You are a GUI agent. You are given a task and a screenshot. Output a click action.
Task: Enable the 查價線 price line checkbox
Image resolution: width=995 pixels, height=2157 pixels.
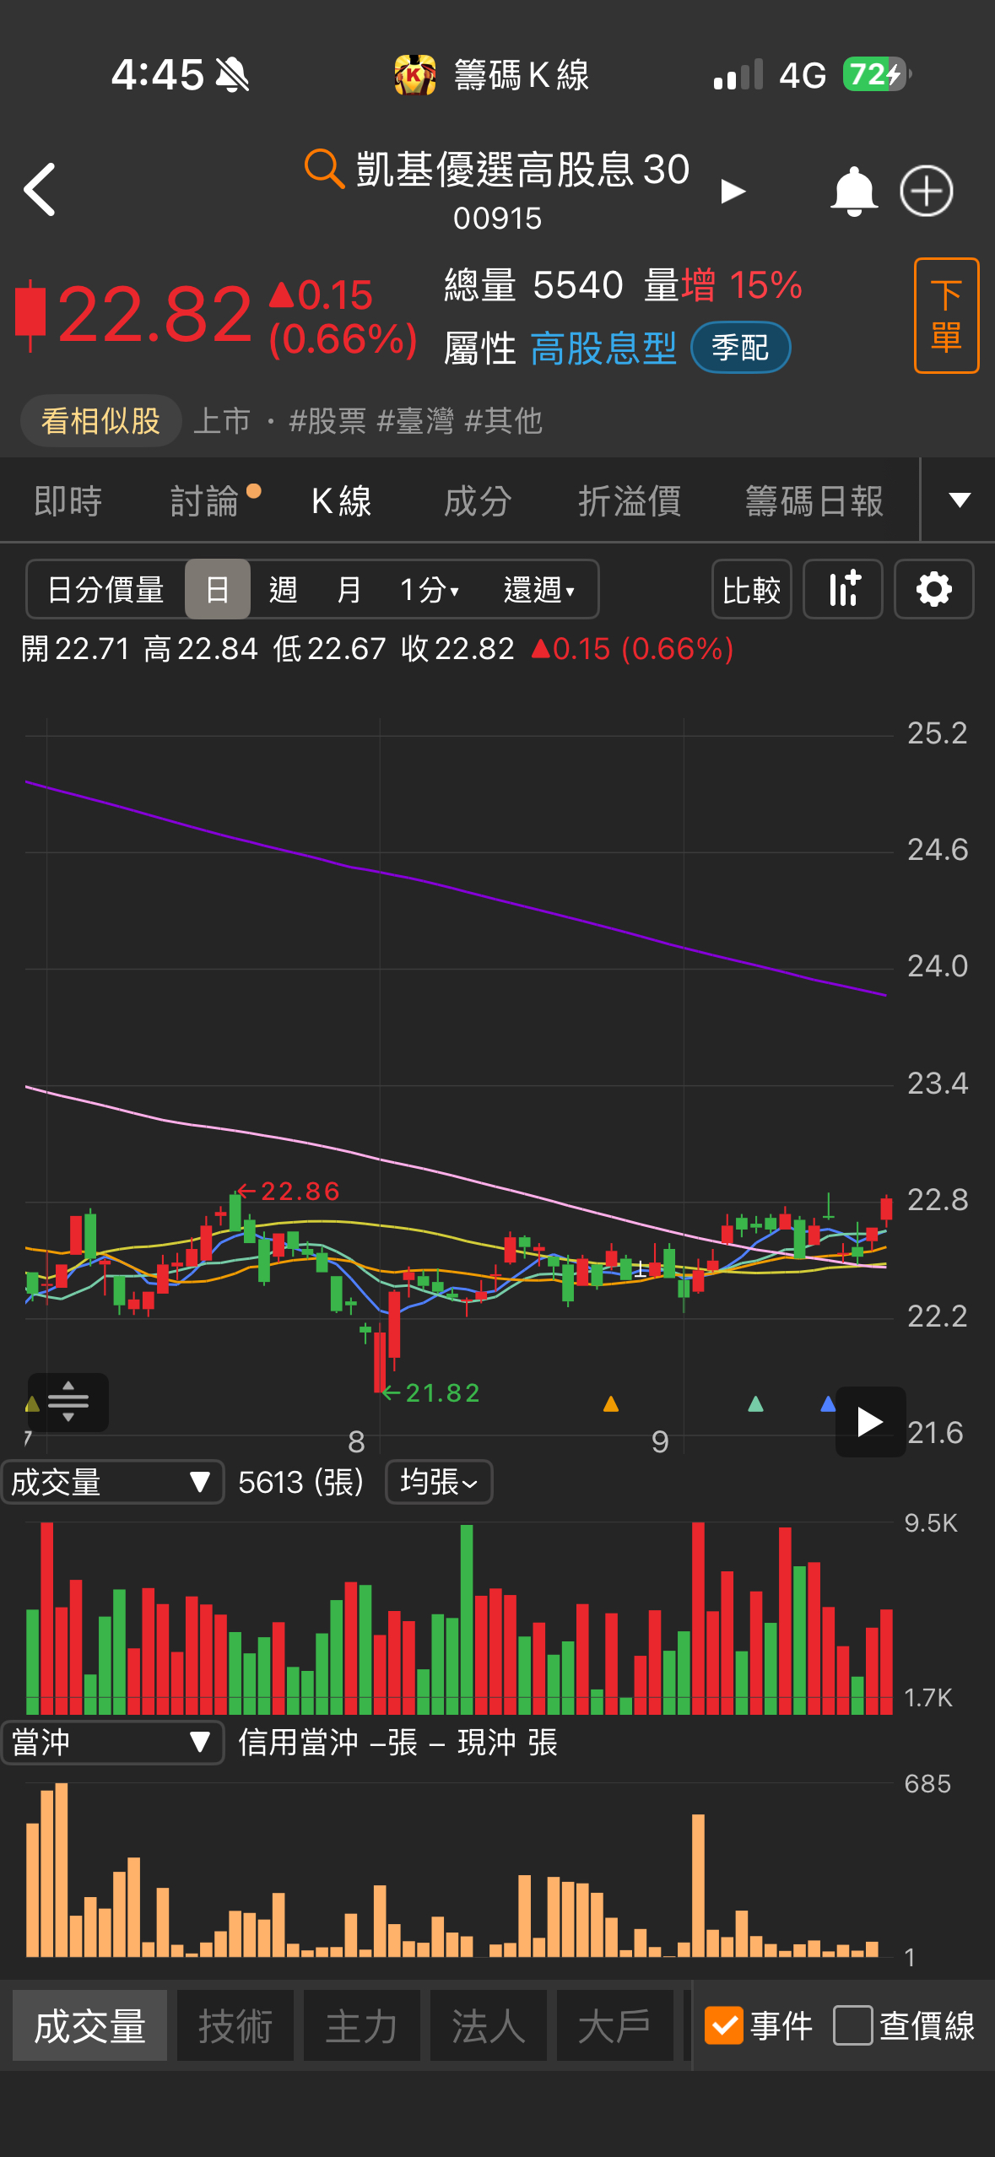852,2025
